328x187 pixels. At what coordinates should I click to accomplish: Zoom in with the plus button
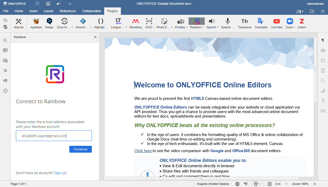tap(315, 184)
